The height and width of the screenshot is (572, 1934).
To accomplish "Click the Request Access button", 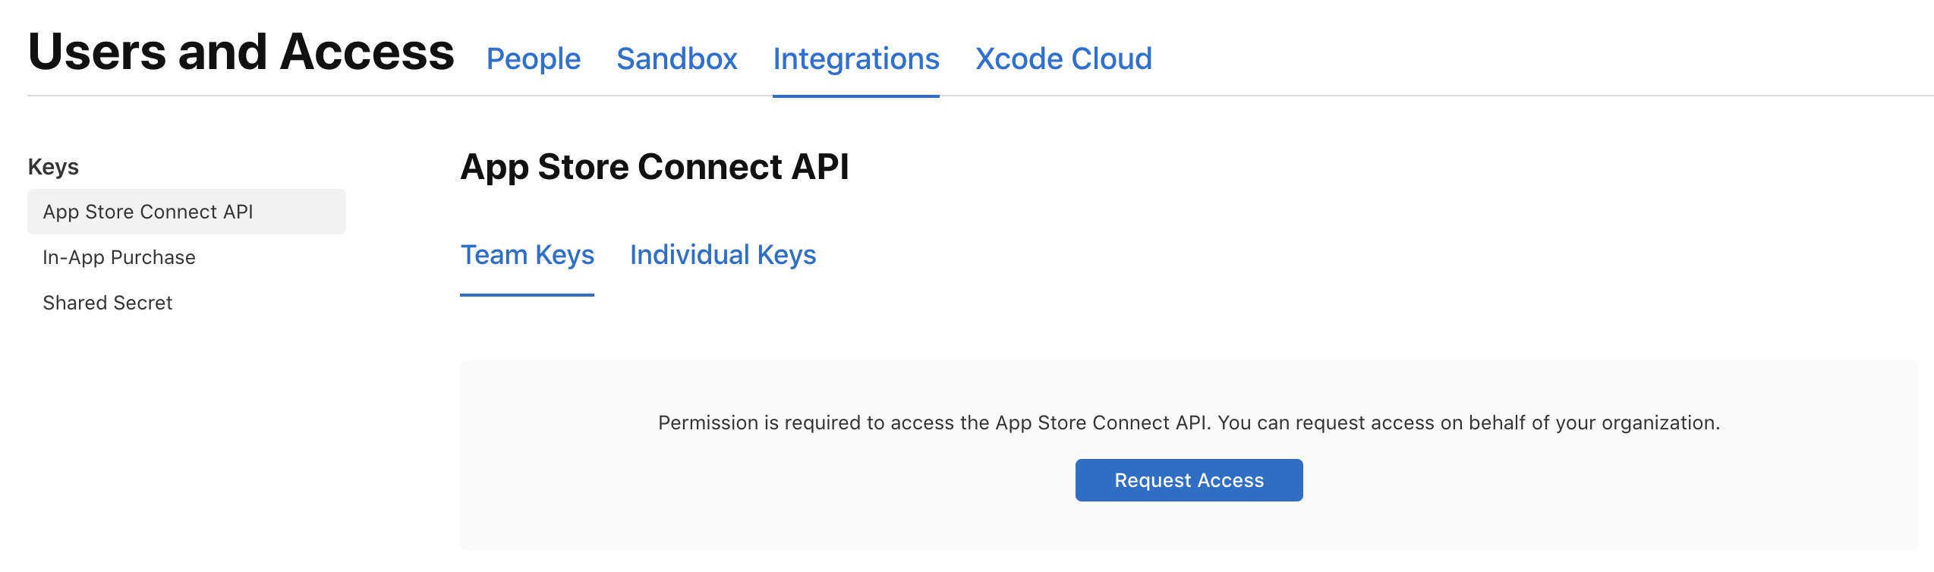I will coord(1189,480).
